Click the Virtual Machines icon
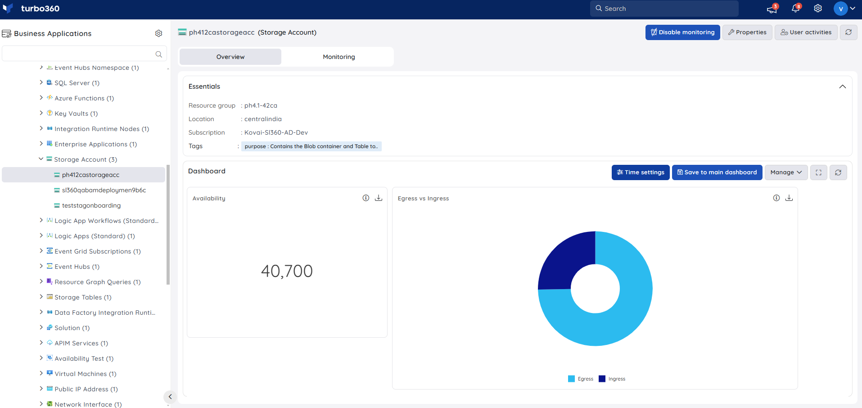Viewport: 862px width, 408px height. point(50,373)
